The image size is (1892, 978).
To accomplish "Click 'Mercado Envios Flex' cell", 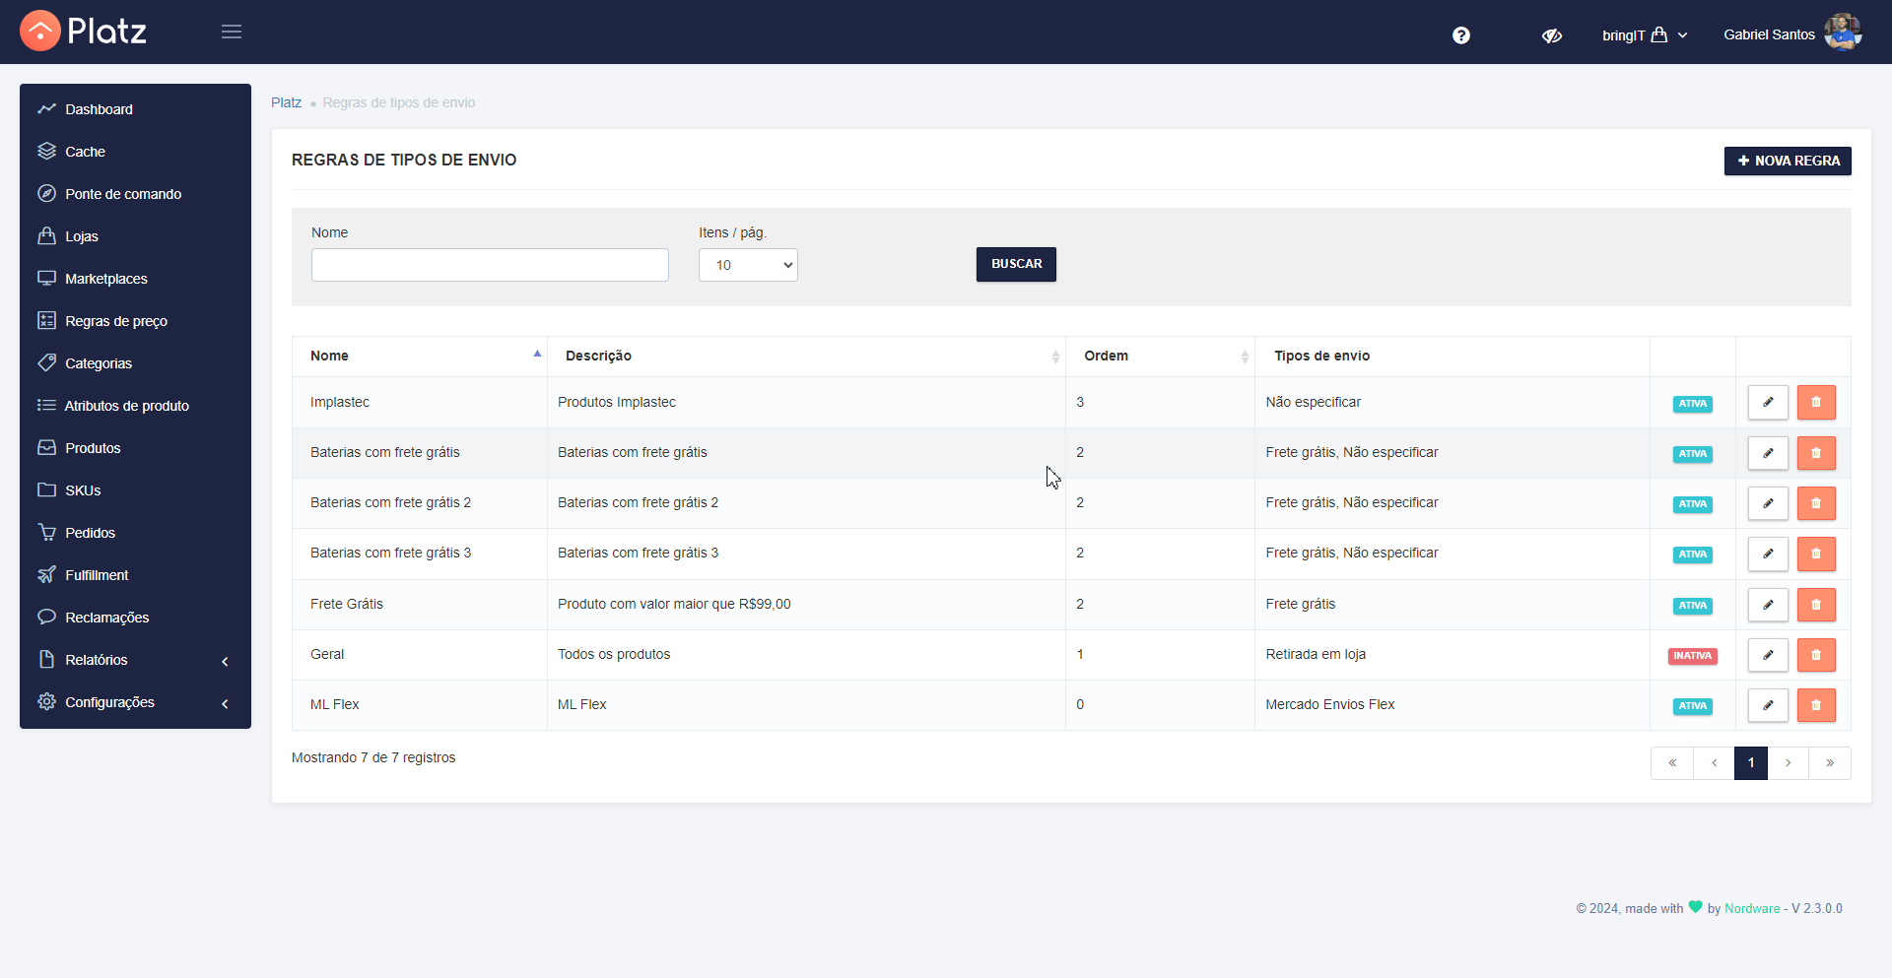I will click(1453, 705).
